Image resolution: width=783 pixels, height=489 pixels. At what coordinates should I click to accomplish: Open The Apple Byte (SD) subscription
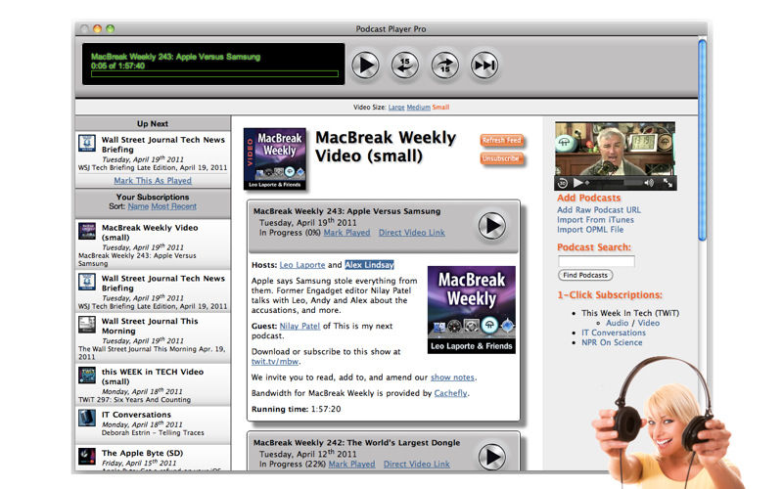153,458
